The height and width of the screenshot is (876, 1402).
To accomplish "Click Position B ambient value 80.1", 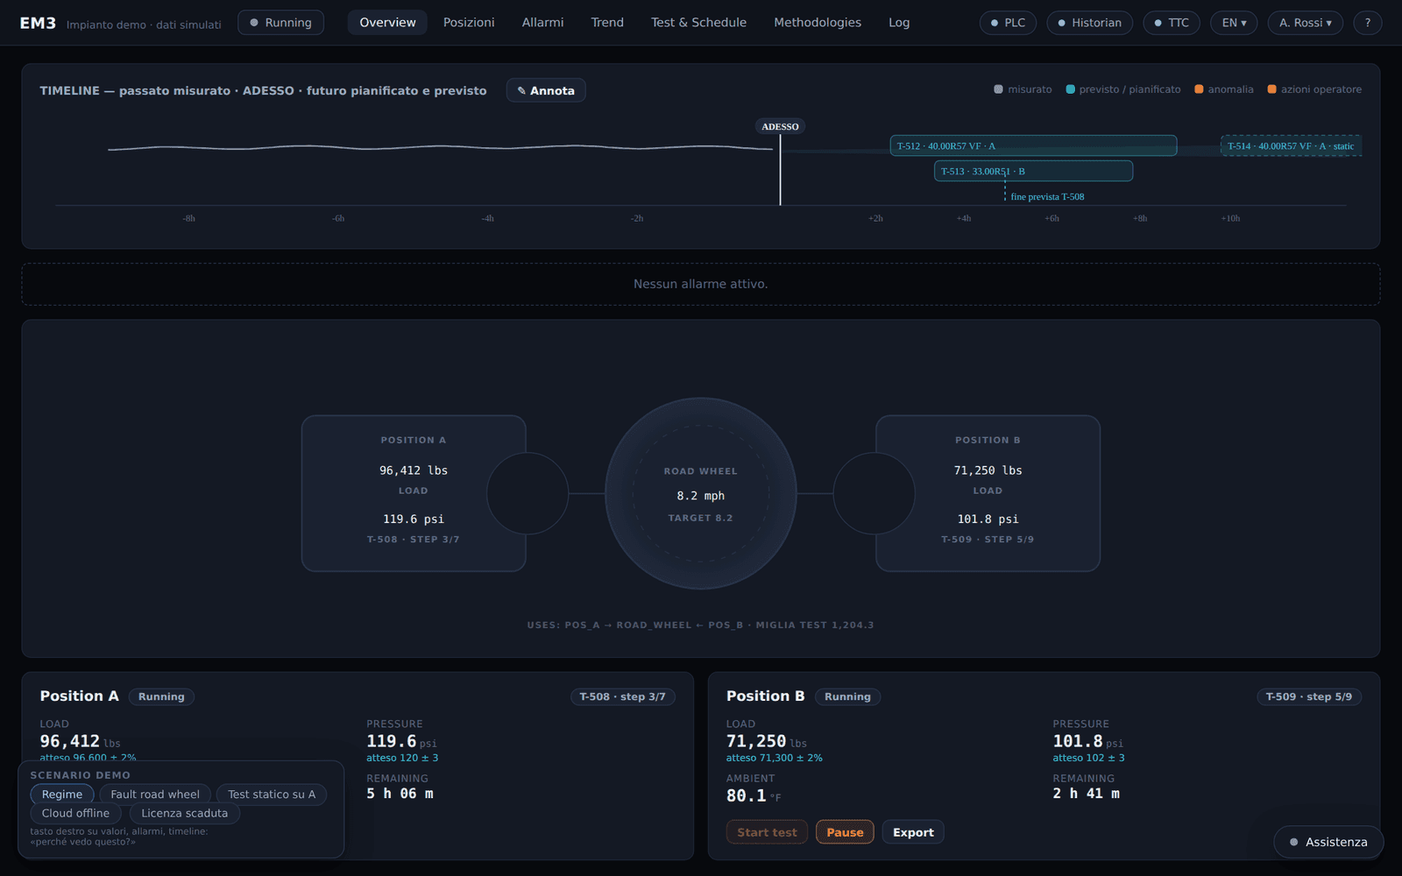I will point(747,795).
